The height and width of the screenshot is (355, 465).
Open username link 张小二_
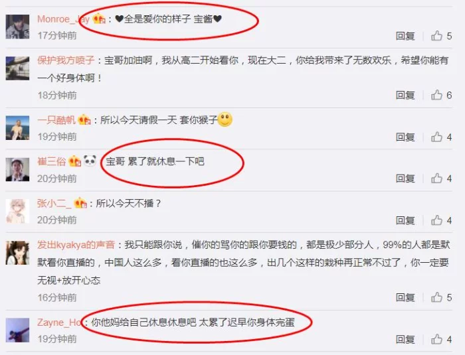click(54, 203)
